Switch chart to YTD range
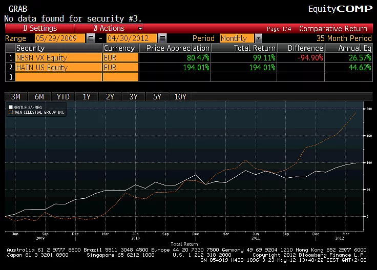The width and height of the screenshot is (377, 270). point(63,97)
